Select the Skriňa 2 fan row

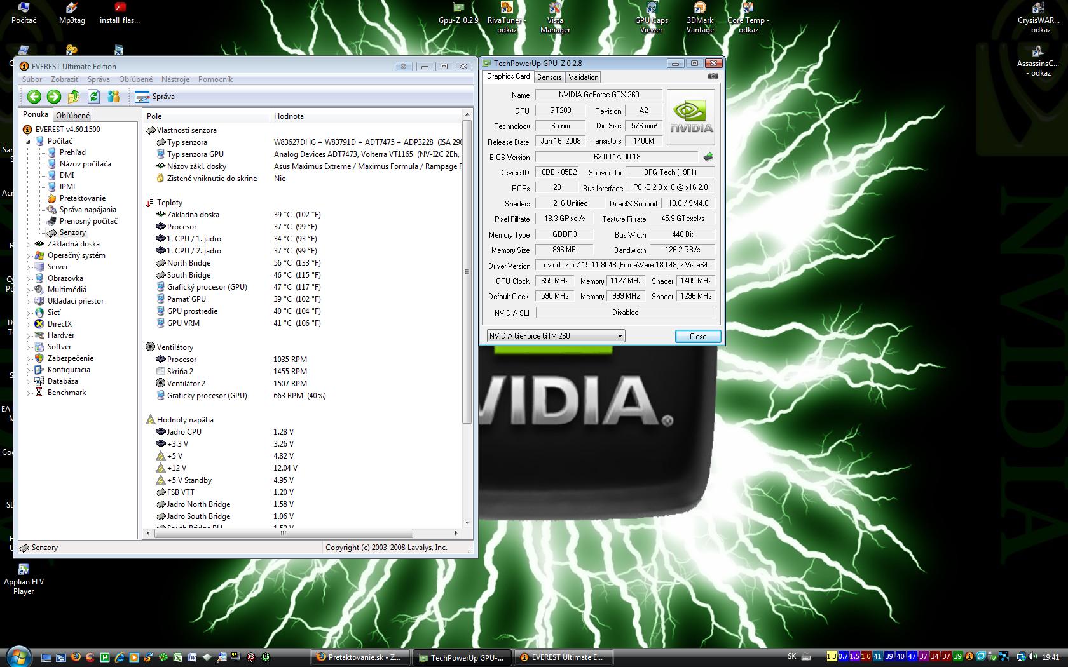[x=303, y=372]
